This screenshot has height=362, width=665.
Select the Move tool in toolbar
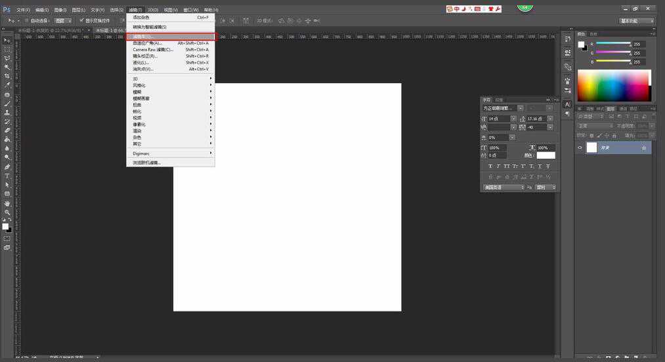tap(7, 40)
